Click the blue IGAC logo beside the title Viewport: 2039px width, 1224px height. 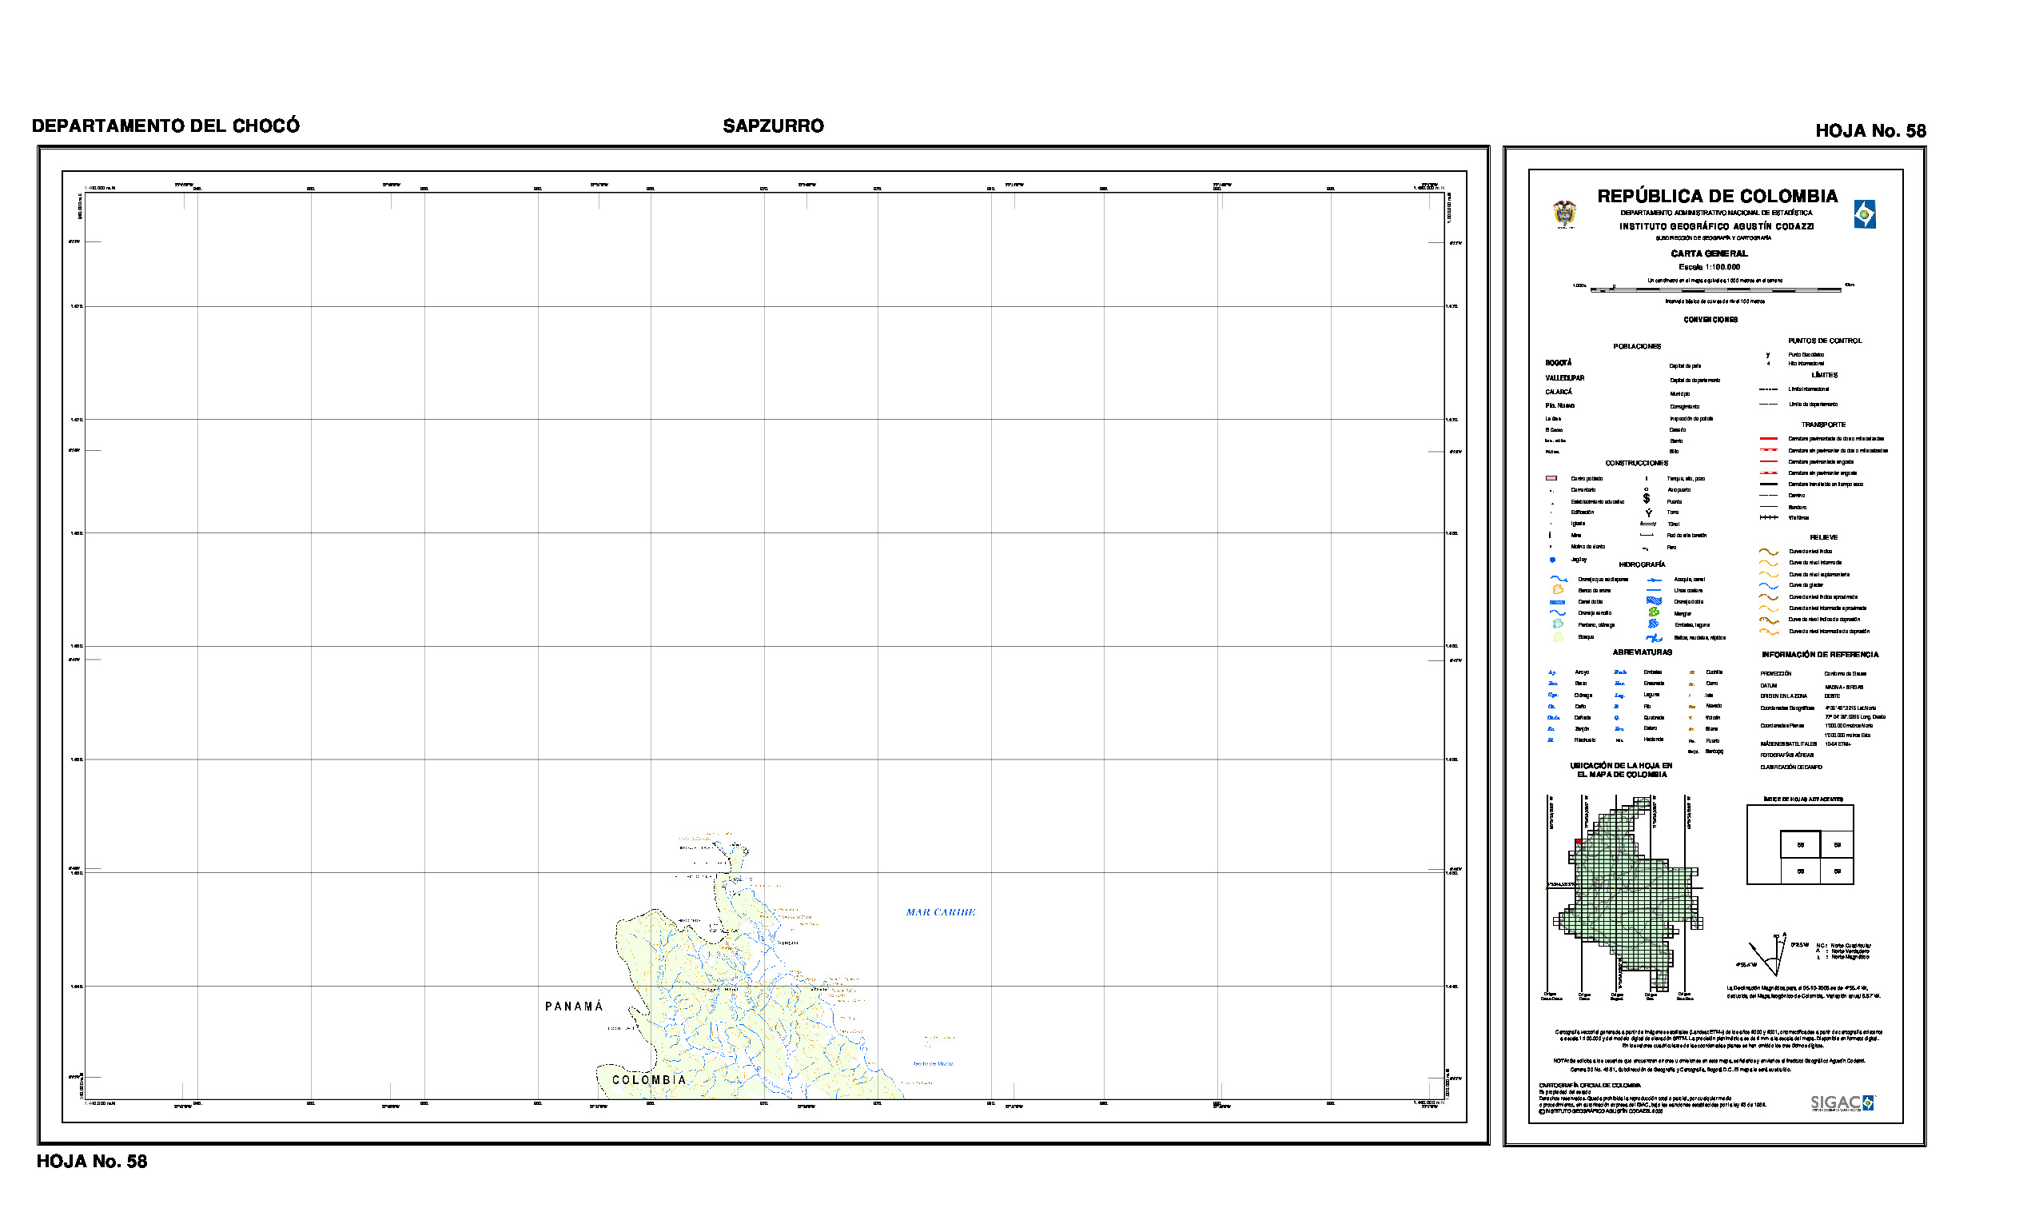(1864, 214)
